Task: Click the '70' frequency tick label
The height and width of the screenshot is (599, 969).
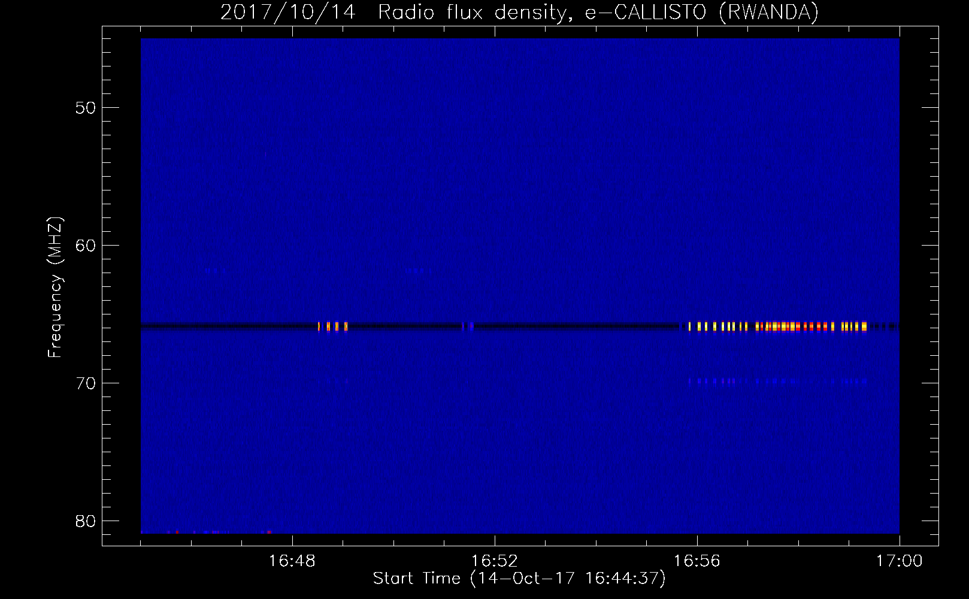Action: 86,383
